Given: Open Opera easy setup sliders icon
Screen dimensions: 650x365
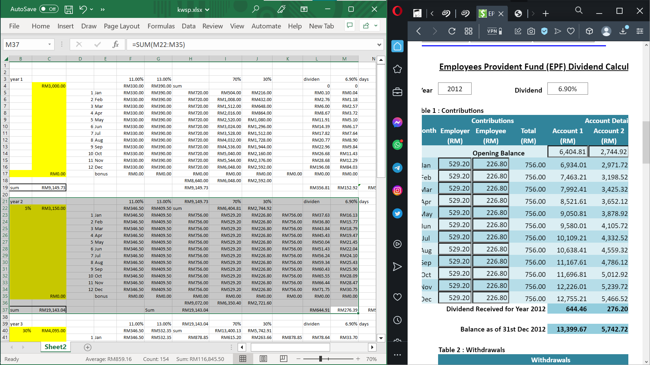Looking at the screenshot, I should pyautogui.click(x=640, y=31).
